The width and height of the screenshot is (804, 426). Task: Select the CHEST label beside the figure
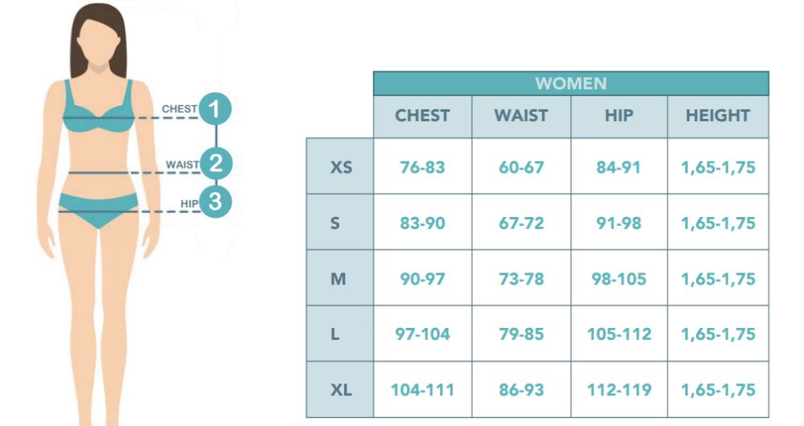point(179,109)
